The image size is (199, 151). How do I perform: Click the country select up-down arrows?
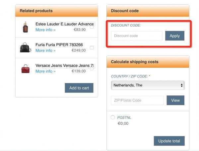[x=182, y=85]
